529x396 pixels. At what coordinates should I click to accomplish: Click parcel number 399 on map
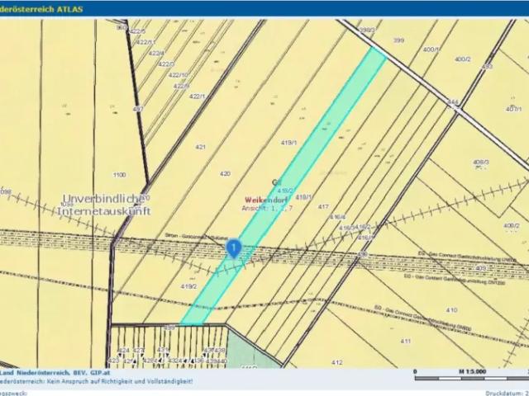pos(398,40)
